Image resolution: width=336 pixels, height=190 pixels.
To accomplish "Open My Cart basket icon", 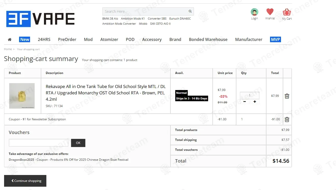I will (287, 12).
